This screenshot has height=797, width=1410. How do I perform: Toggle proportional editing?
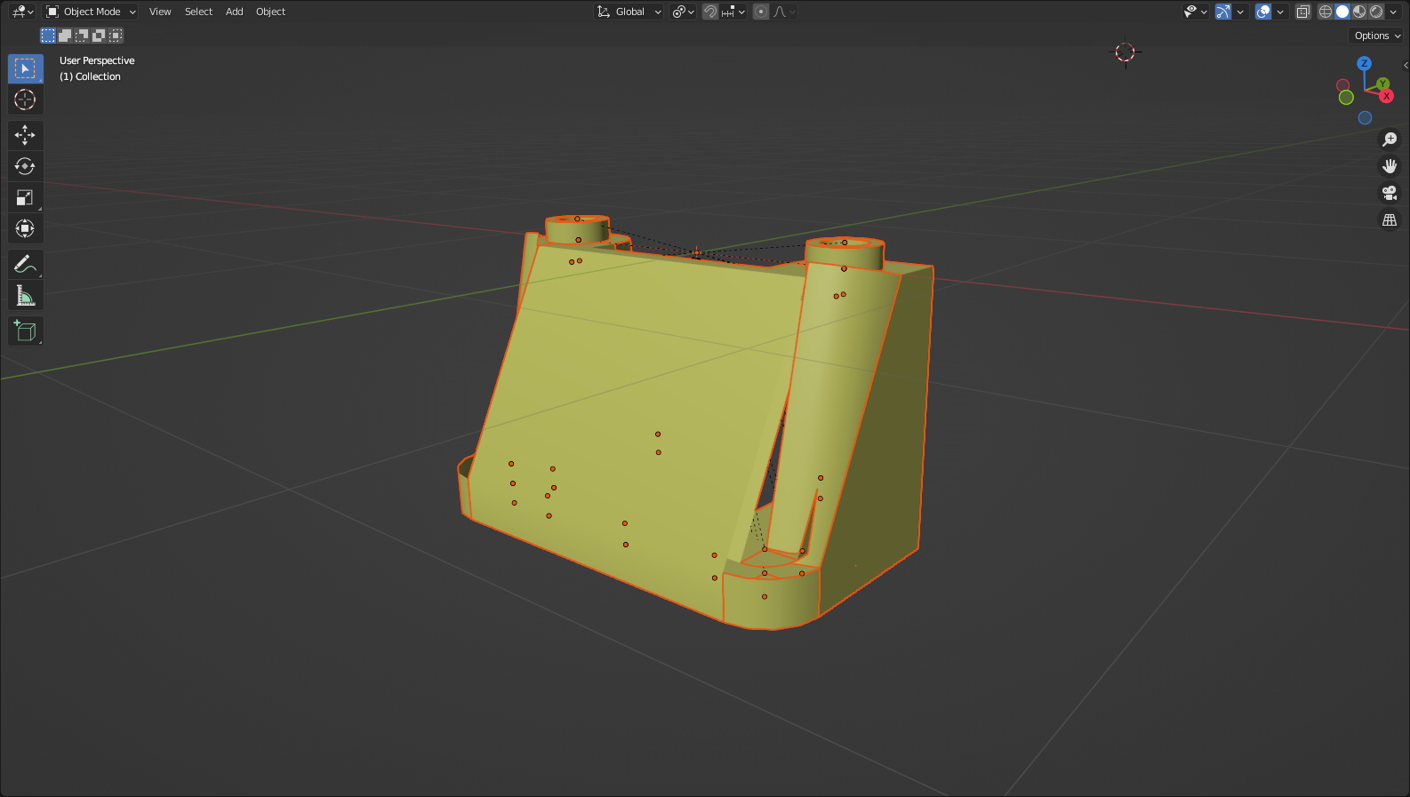click(761, 12)
